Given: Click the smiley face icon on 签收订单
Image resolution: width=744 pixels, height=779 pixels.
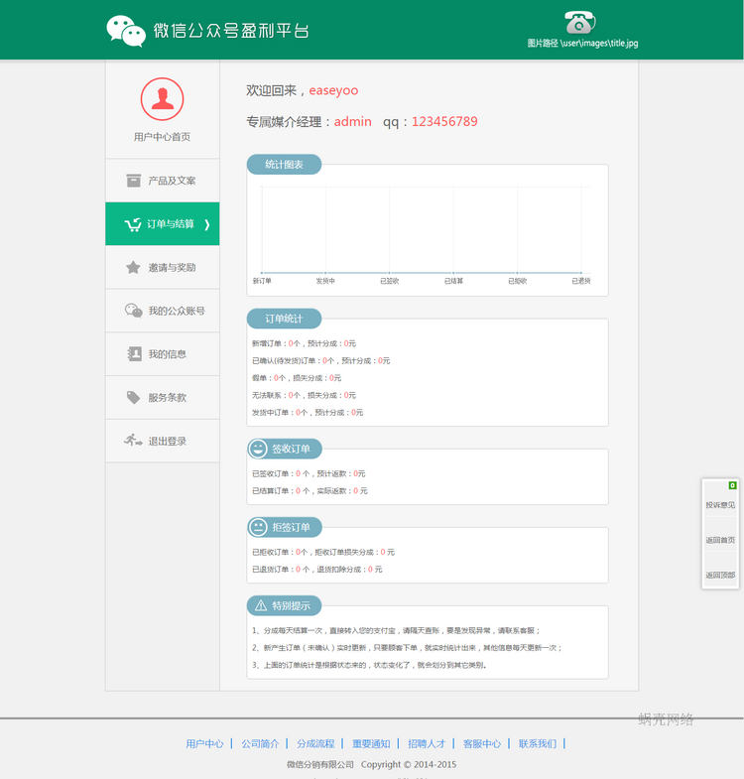Looking at the screenshot, I should 258,449.
